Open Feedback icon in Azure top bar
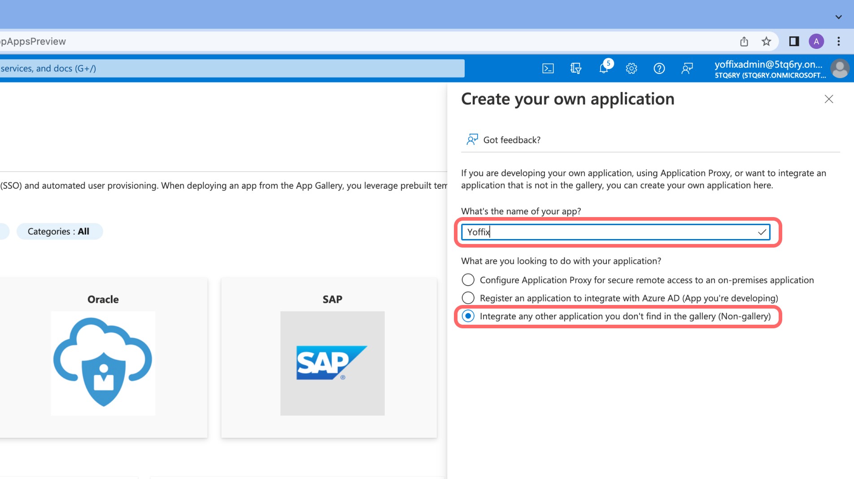This screenshot has width=854, height=479. coord(687,68)
